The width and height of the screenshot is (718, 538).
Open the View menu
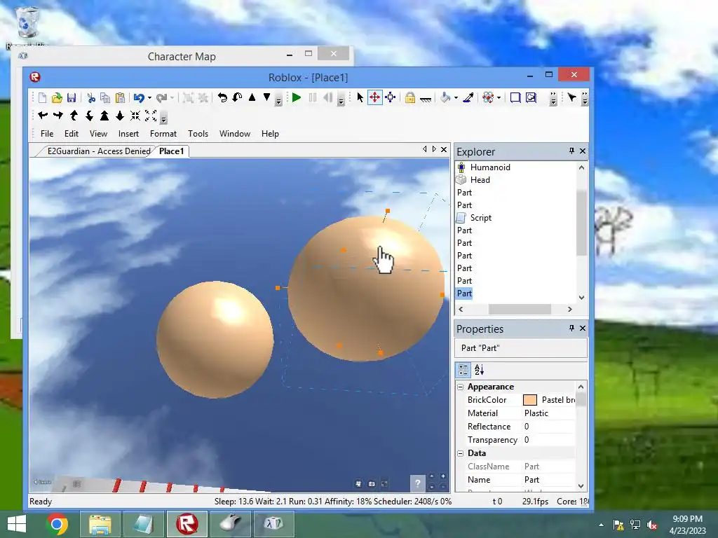tap(98, 134)
